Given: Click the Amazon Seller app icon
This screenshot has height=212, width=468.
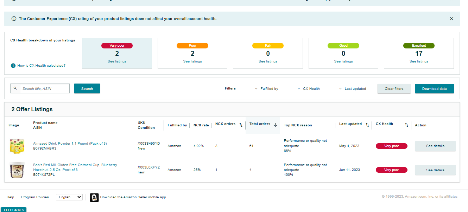Looking at the screenshot, I should coord(94,197).
